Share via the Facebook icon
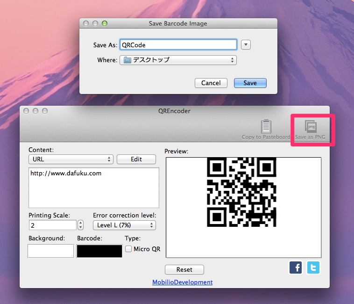The width and height of the screenshot is (354, 304). point(296,268)
